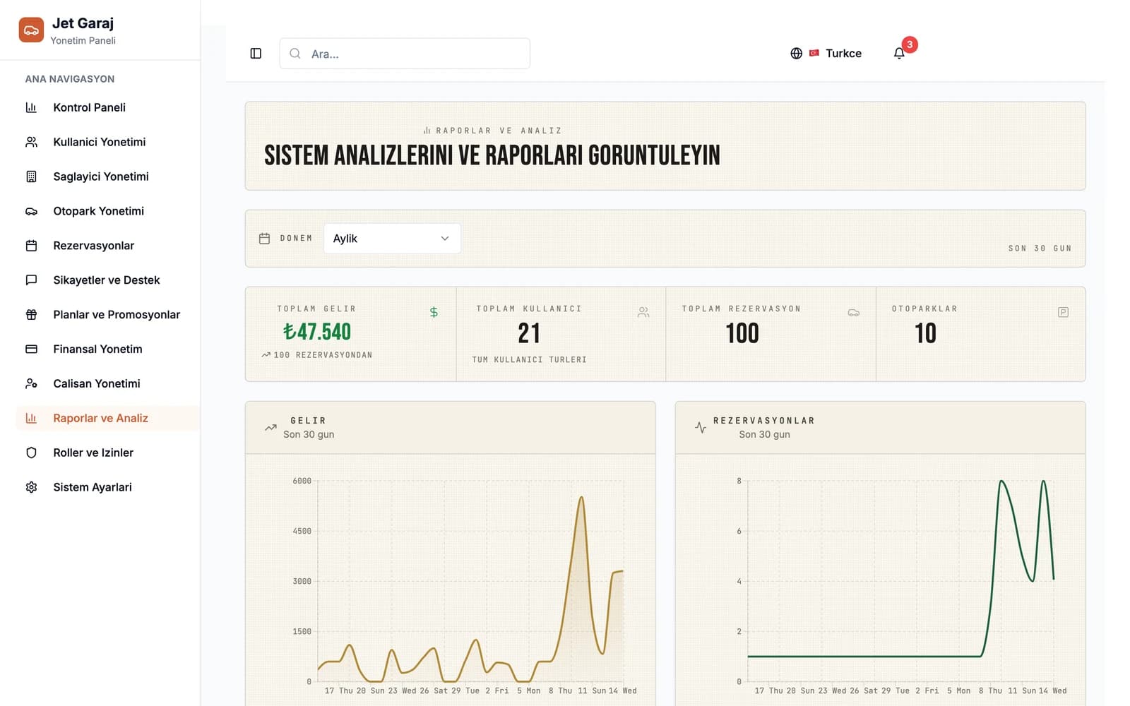Toggle the sidebar panel icon
1130x706 pixels.
click(256, 54)
